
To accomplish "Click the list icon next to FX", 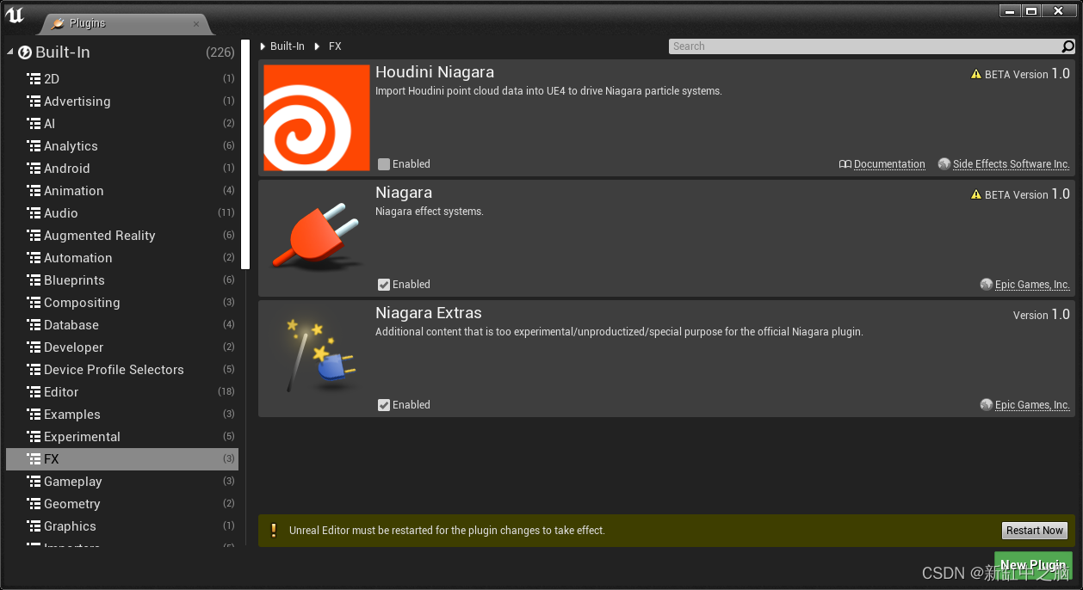I will click(x=34, y=459).
